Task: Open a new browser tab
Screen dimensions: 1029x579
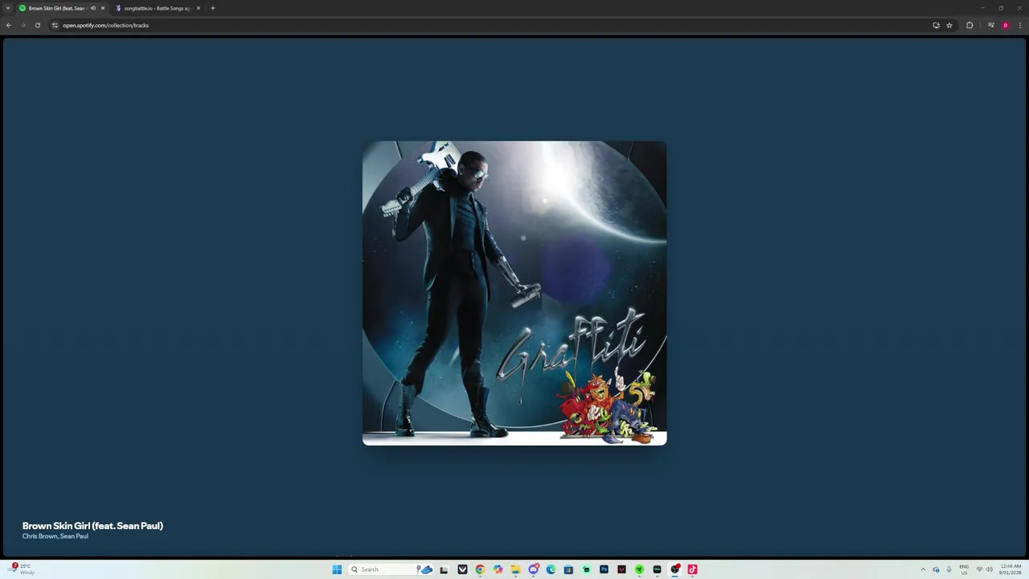Action: (213, 8)
